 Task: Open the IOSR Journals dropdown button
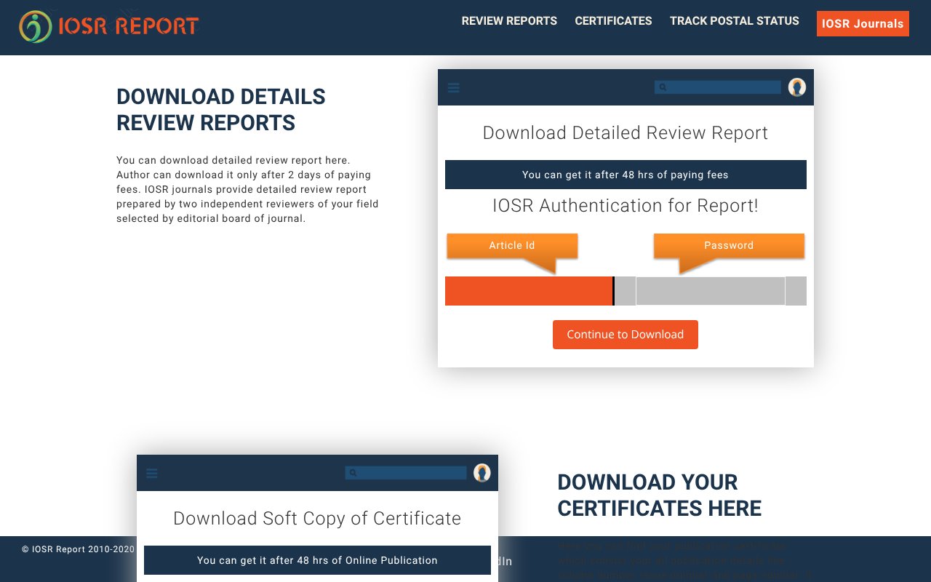(863, 23)
